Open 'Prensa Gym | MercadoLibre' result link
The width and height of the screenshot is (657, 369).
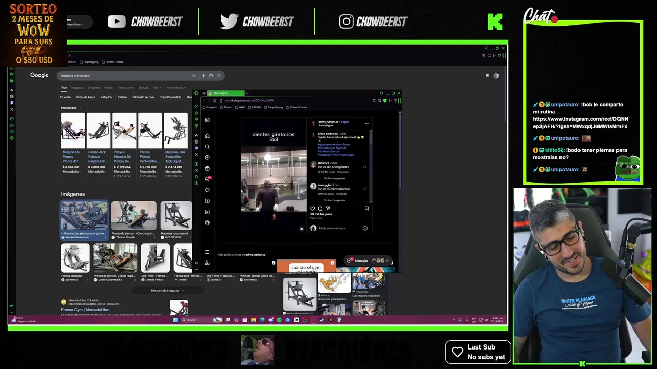85,310
